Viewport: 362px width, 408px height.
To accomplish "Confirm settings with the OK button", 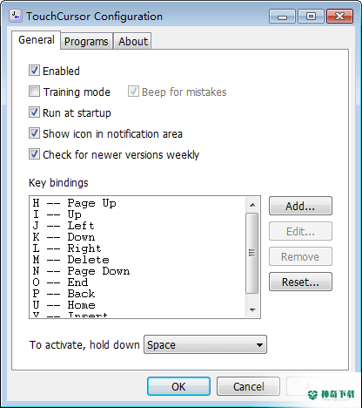I will [x=178, y=386].
